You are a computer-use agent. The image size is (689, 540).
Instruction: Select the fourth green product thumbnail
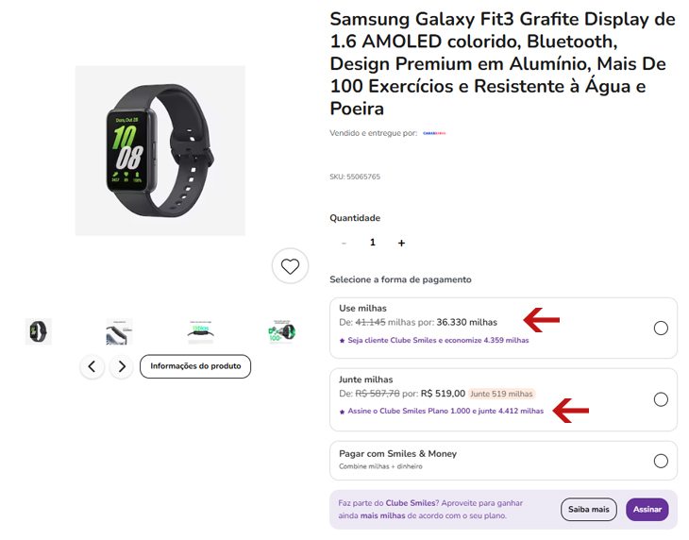(x=281, y=331)
